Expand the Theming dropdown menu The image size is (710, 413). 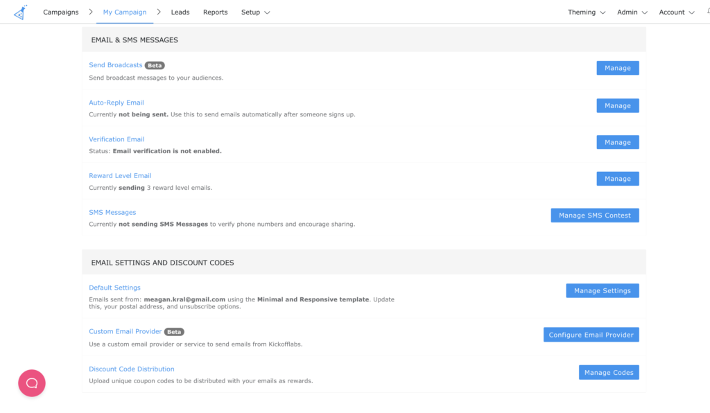pos(587,12)
